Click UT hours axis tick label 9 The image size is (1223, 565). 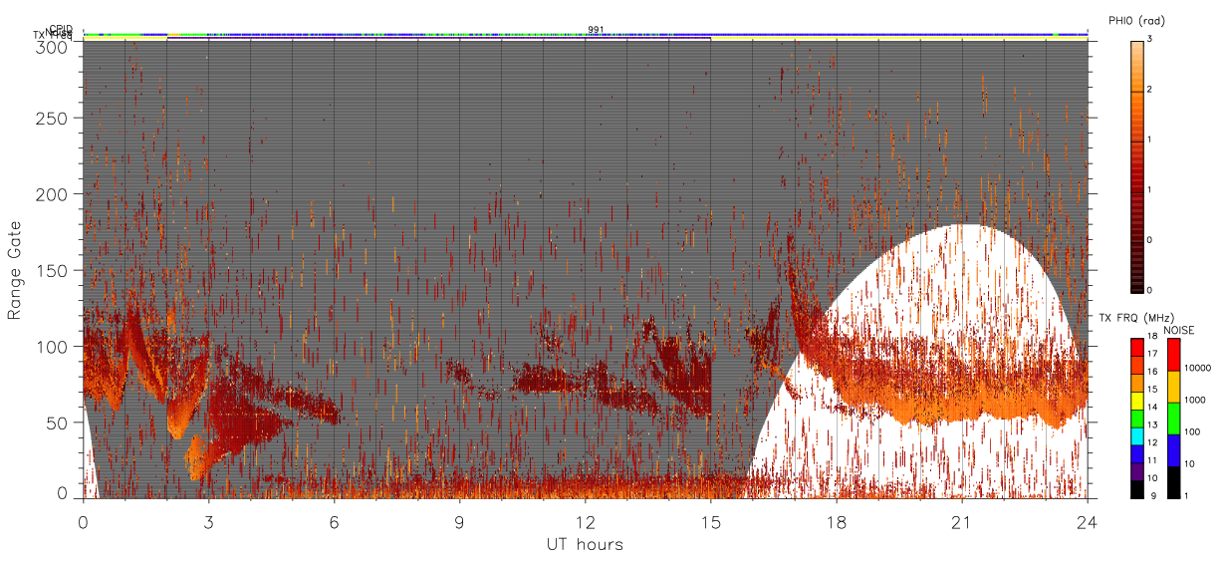point(460,521)
